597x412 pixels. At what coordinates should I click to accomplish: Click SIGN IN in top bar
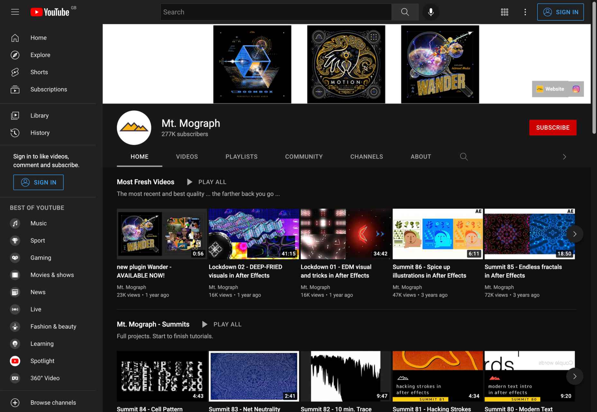(561, 12)
